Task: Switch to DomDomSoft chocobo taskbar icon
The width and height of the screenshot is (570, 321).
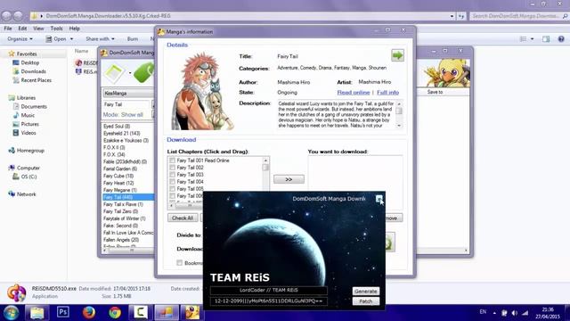Action: point(192,312)
